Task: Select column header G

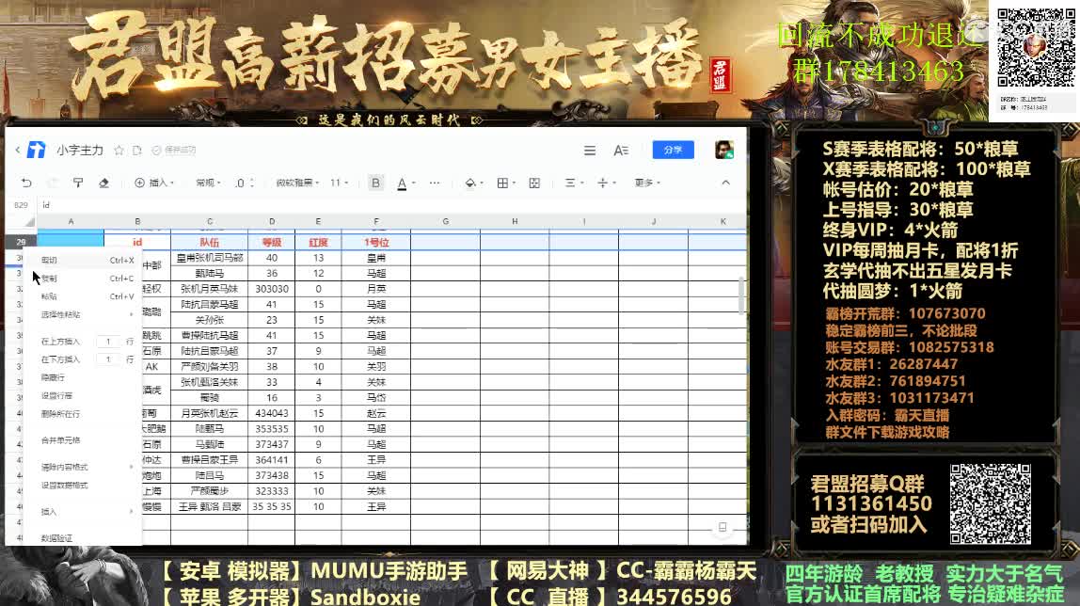Action: 445,221
